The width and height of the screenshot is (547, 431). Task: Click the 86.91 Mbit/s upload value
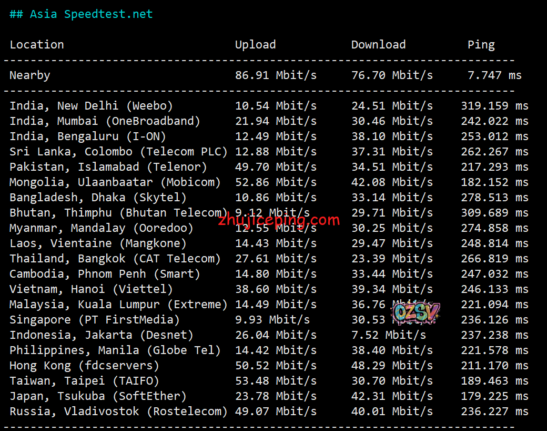pyautogui.click(x=276, y=75)
